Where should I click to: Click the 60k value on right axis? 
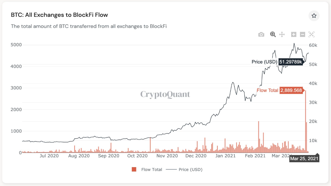[313, 45]
